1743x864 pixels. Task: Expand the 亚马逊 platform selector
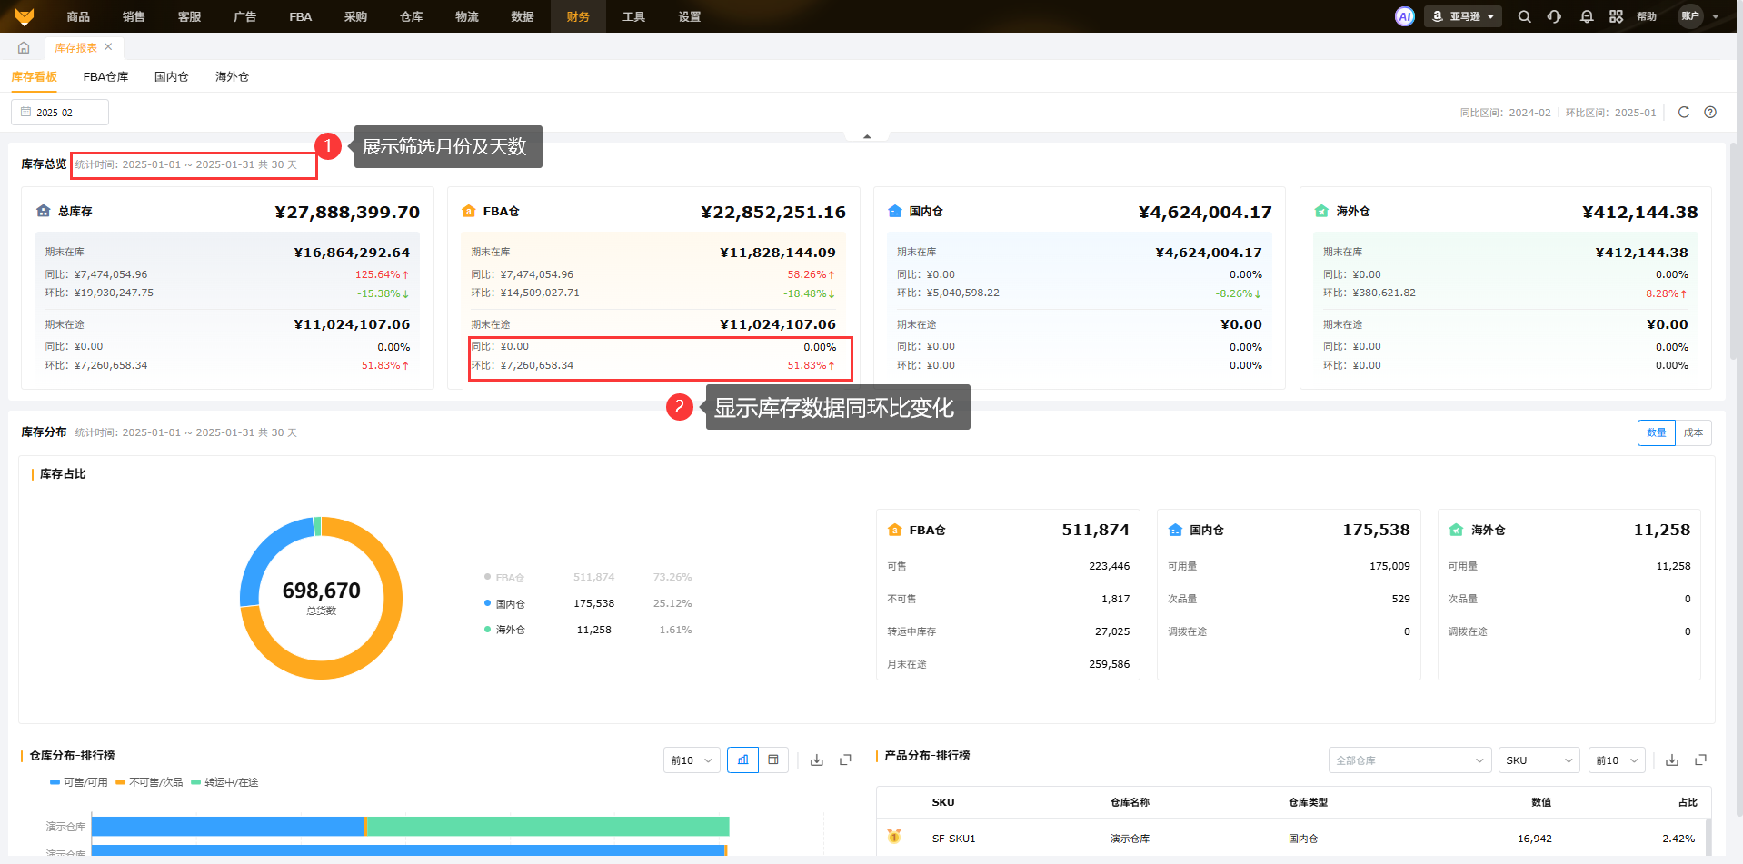1463,16
